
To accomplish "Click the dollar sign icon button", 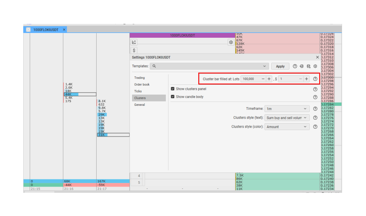I will [x=134, y=50].
